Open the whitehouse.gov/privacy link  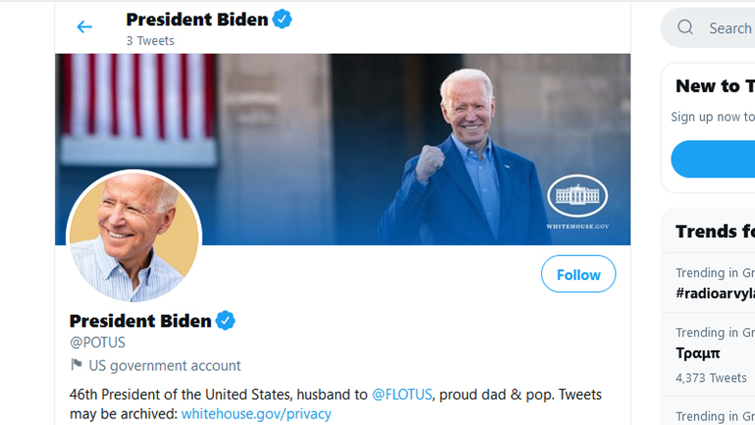click(256, 414)
